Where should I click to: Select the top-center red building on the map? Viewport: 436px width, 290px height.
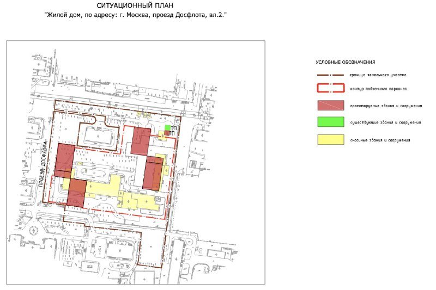[x=141, y=141]
